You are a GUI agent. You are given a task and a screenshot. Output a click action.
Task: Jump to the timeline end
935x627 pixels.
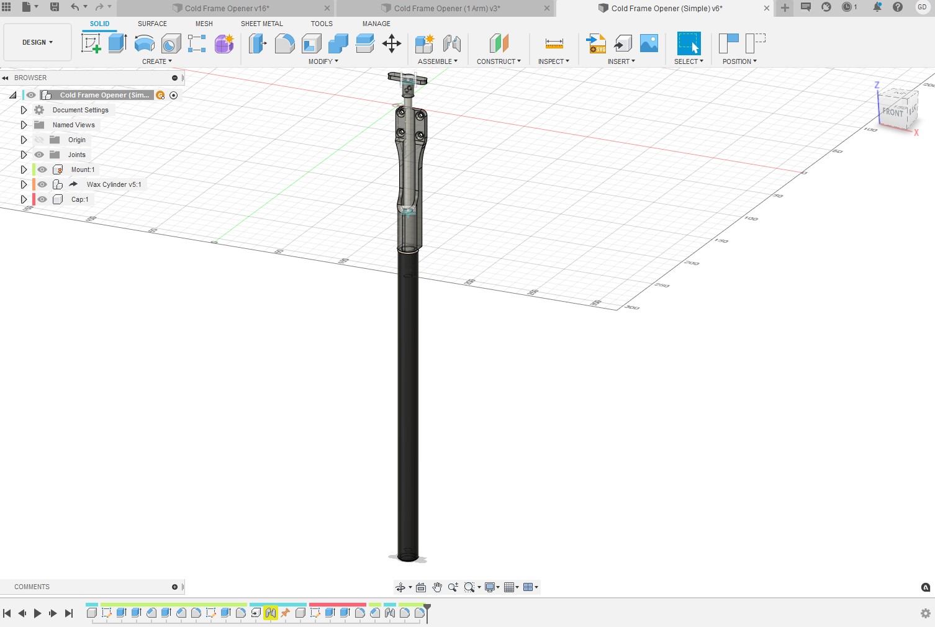pos(69,613)
